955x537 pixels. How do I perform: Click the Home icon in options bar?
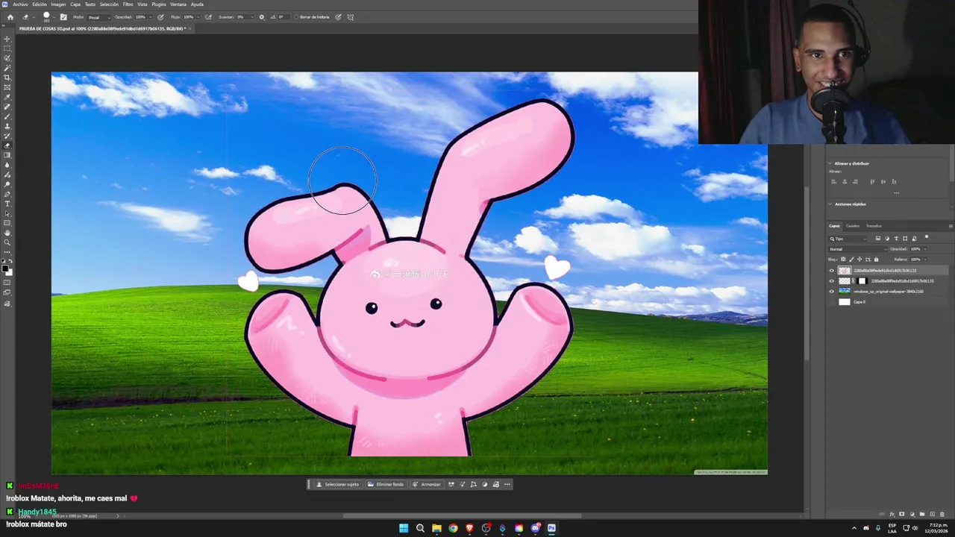[x=10, y=16]
